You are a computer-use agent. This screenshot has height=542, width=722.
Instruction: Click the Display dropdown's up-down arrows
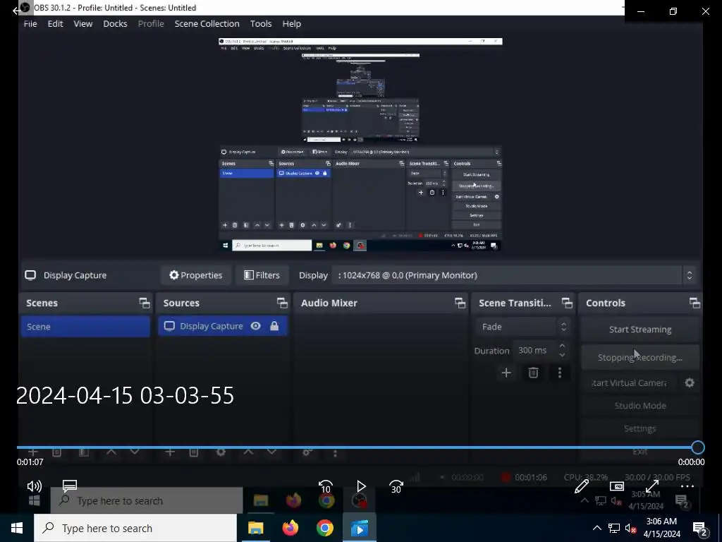[x=690, y=275]
